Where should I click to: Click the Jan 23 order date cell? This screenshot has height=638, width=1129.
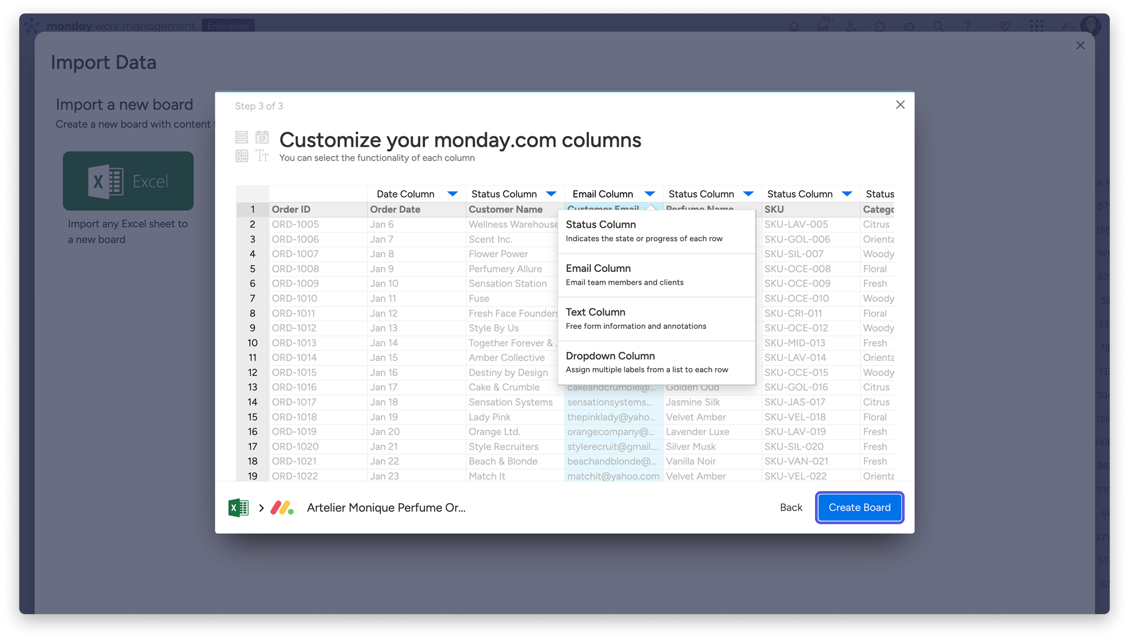point(416,476)
